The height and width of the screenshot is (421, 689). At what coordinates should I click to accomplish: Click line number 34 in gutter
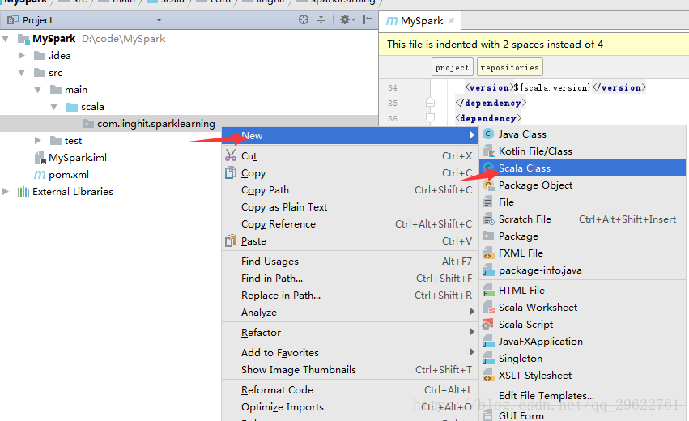(x=393, y=88)
